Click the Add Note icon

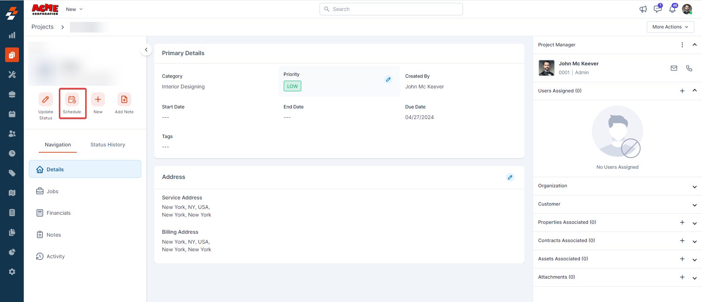tap(124, 99)
